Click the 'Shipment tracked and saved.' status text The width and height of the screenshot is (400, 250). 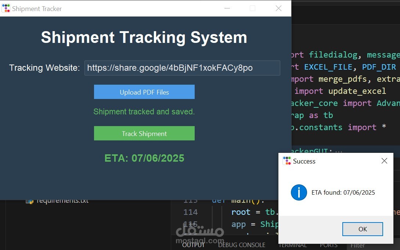pyautogui.click(x=144, y=111)
